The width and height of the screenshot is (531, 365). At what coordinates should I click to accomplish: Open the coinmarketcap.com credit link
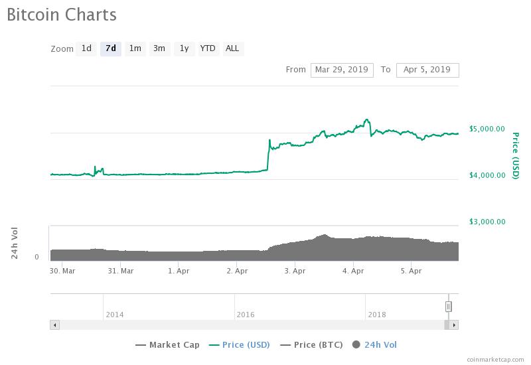[x=494, y=359]
